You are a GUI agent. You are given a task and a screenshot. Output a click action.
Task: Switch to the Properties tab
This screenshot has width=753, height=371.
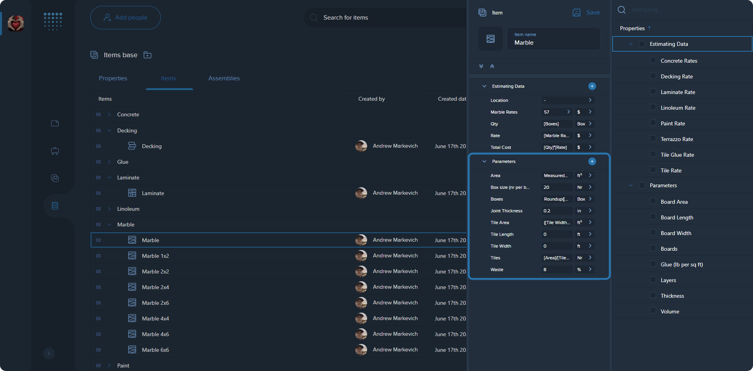click(x=113, y=78)
